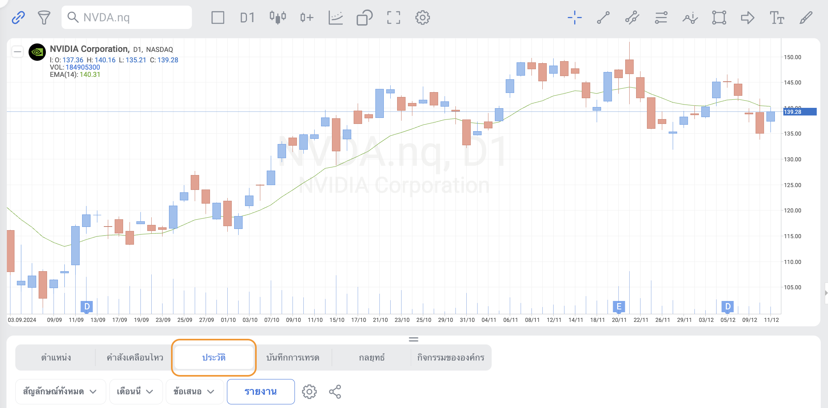Open the สัญลักษณ์ทั้งหมด dropdown
This screenshot has width=828, height=408.
click(60, 392)
